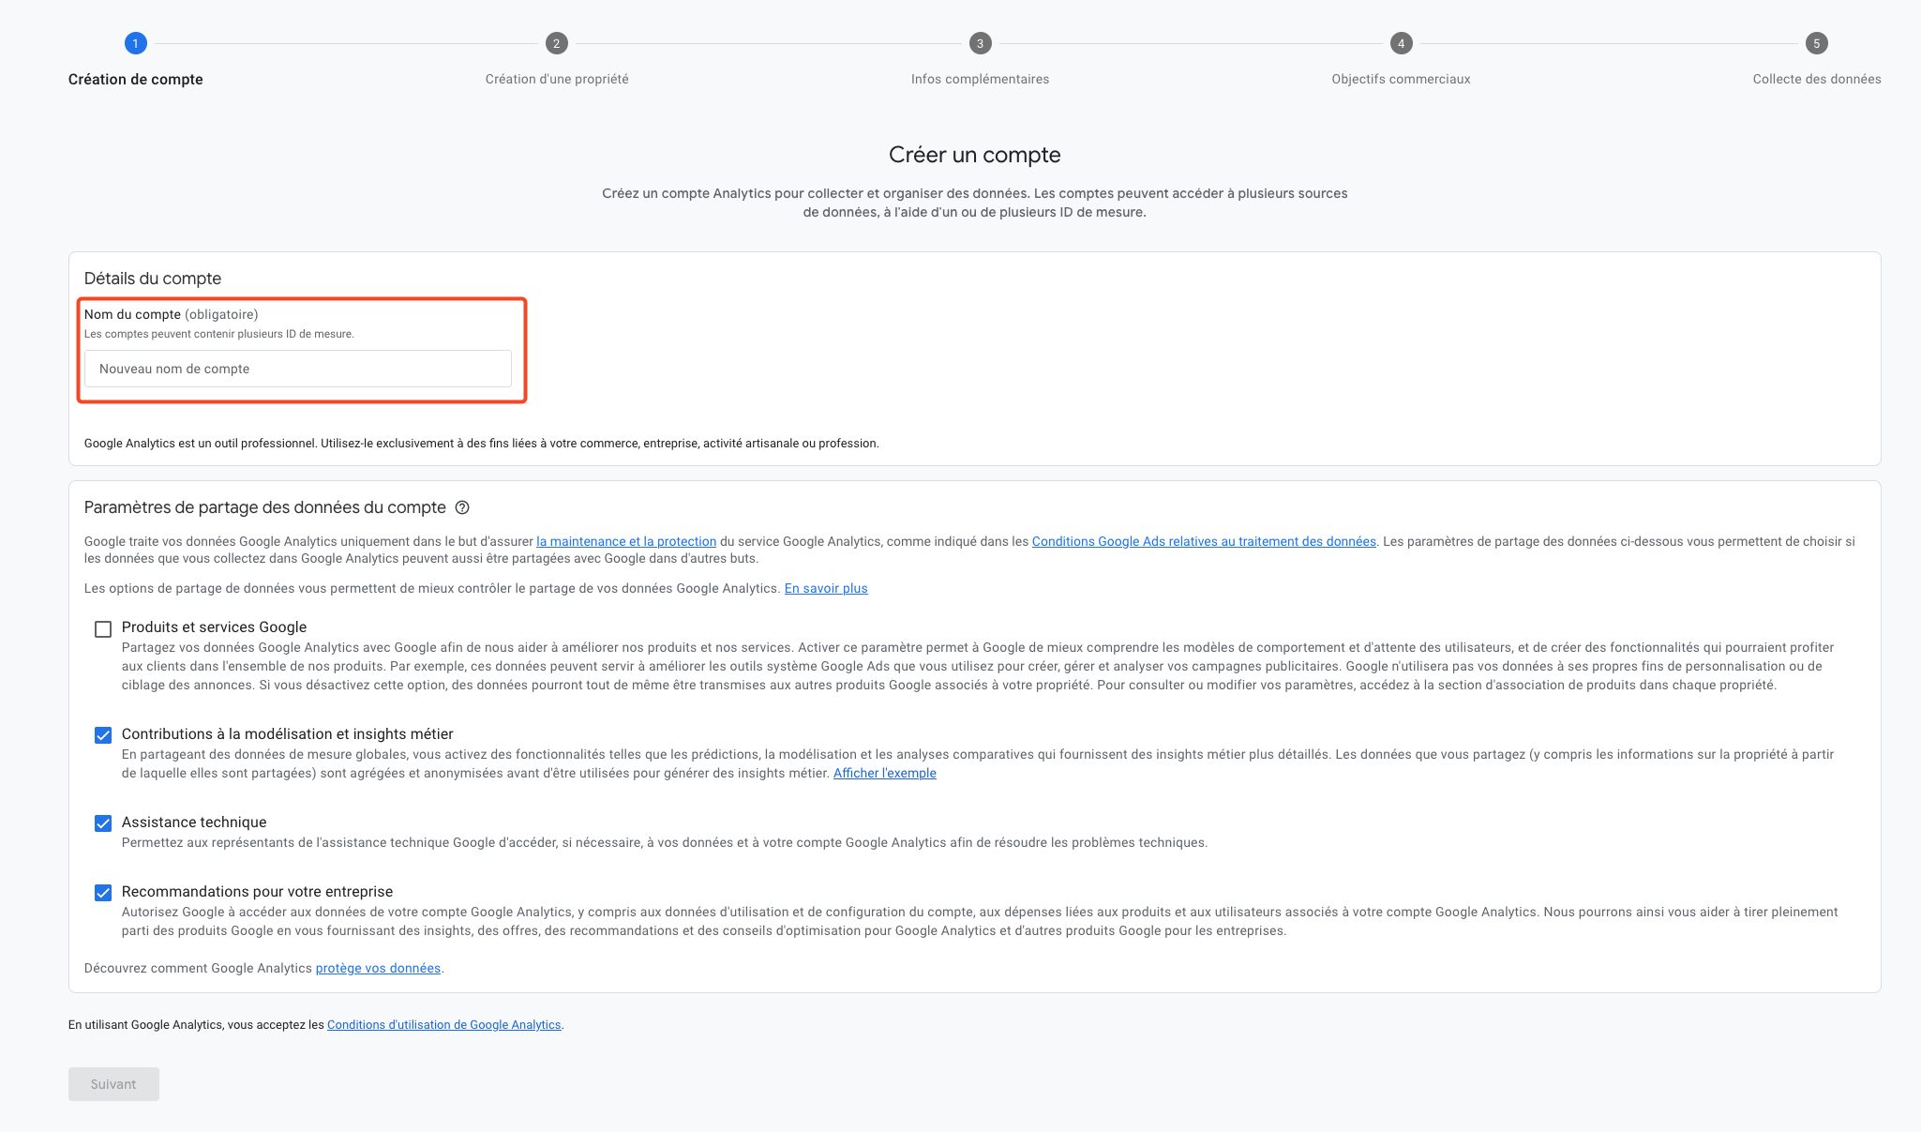This screenshot has width=1921, height=1132.
Task: Select the Création d'une propriété step label
Action: coord(556,79)
